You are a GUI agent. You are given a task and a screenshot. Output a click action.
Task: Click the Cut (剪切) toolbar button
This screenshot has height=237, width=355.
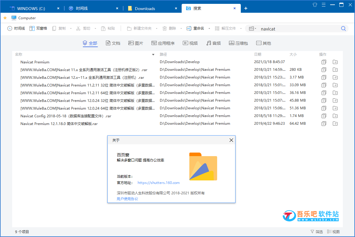point(83,28)
